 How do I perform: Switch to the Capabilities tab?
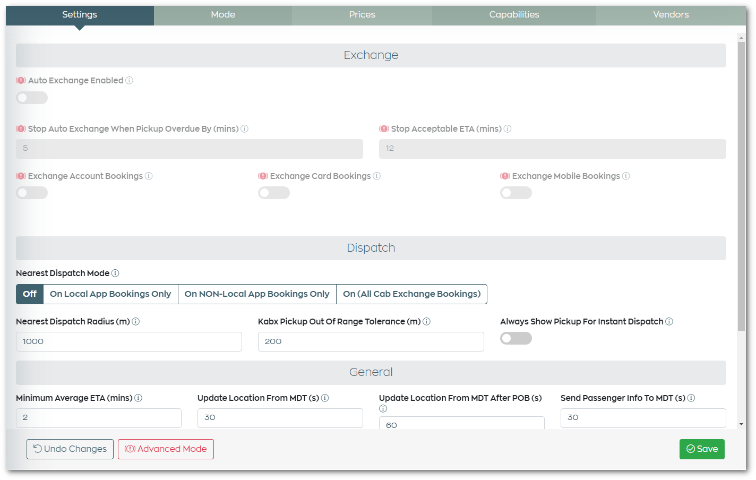coord(513,14)
